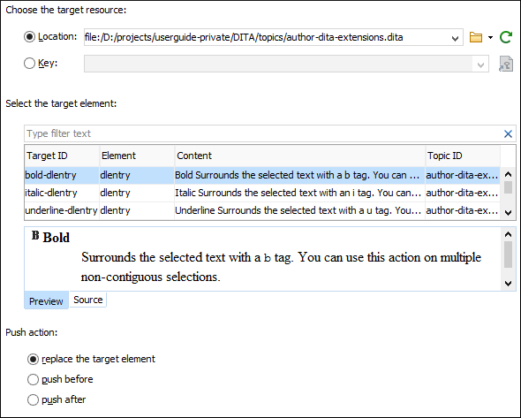Image resolution: width=521 pixels, height=418 pixels.
Task: Click the Type filter text field
Action: 262,133
